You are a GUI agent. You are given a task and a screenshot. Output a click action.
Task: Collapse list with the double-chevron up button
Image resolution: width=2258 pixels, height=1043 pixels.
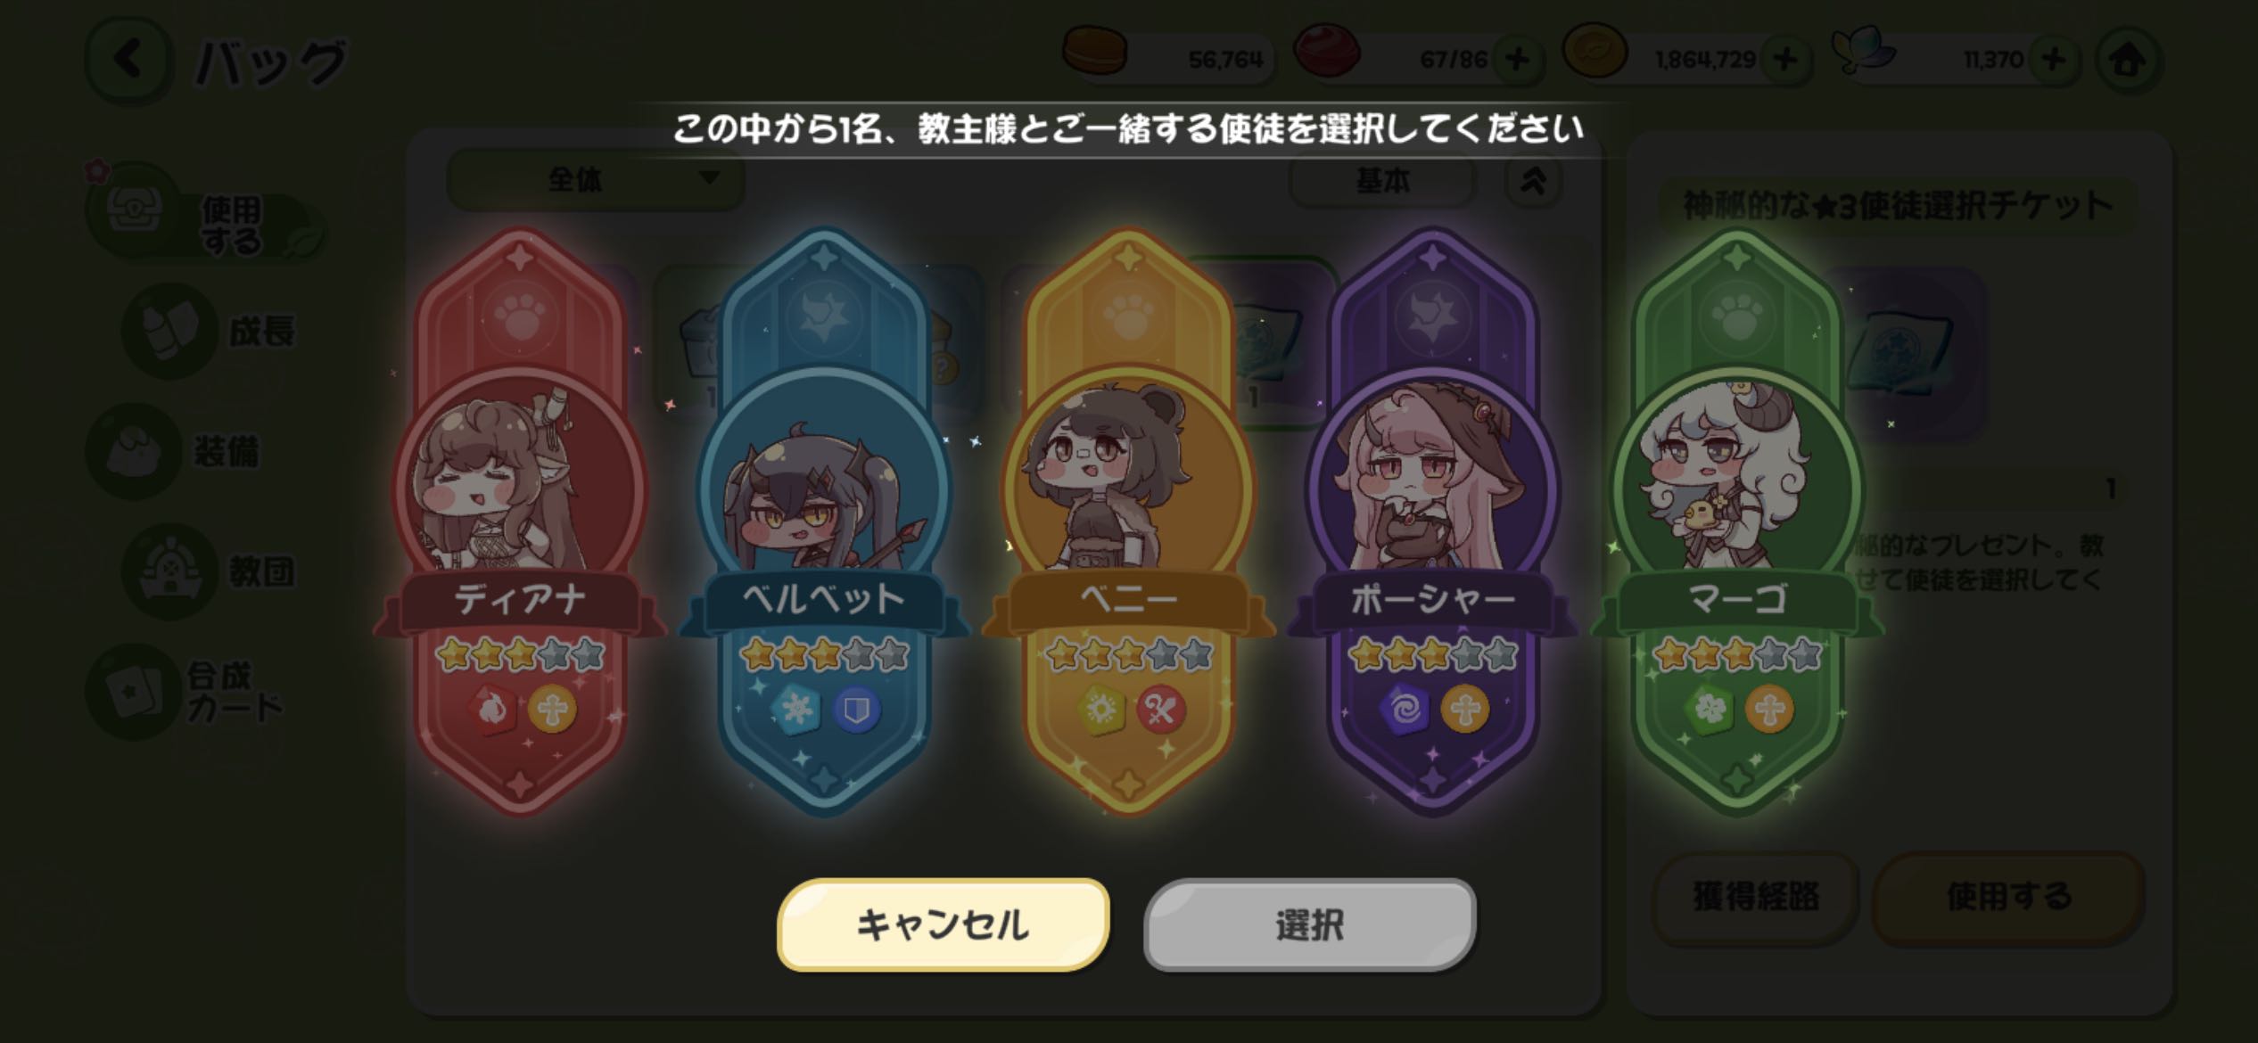click(1533, 181)
